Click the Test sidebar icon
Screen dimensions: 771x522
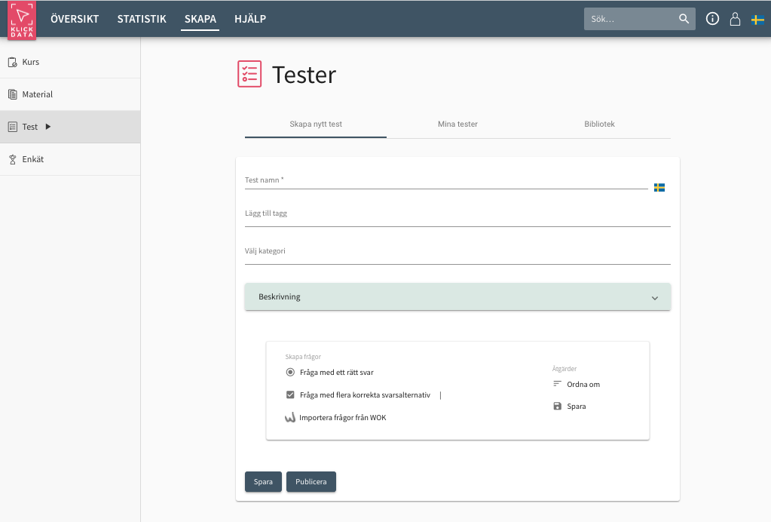click(x=13, y=127)
